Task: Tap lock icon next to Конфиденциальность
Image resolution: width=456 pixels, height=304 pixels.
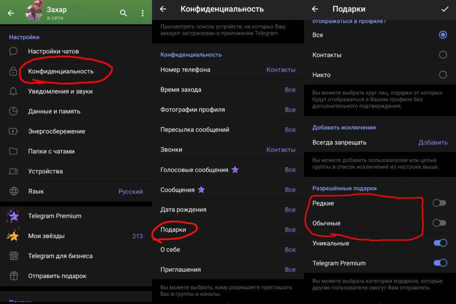Action: tap(13, 71)
